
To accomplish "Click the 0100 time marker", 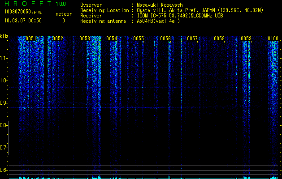I will point(273,38).
